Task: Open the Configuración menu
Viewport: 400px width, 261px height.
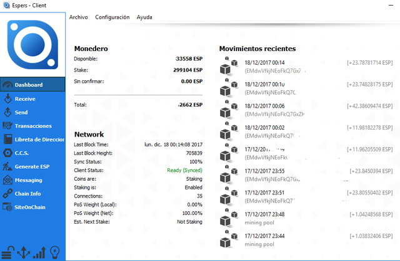Action: (x=112, y=17)
